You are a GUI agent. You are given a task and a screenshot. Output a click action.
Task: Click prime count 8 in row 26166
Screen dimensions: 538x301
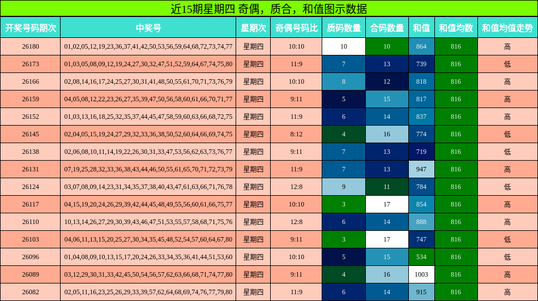tap(343, 81)
